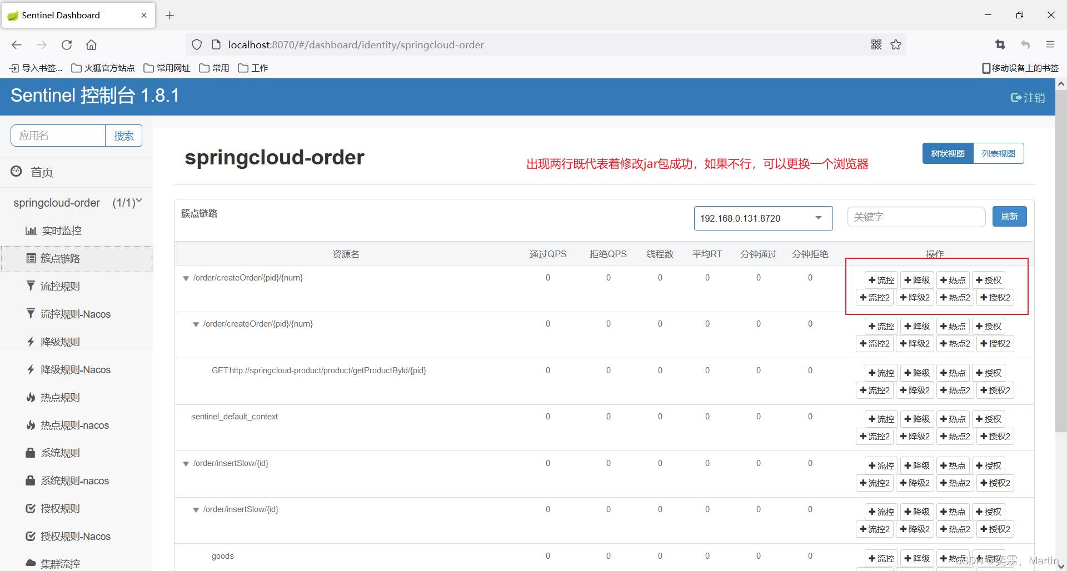Open the machine IP 192.168.0.131:8720 dropdown
The width and height of the screenshot is (1067, 571).
[762, 218]
